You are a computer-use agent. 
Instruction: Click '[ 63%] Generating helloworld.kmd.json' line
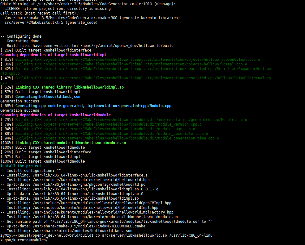(x=40, y=97)
